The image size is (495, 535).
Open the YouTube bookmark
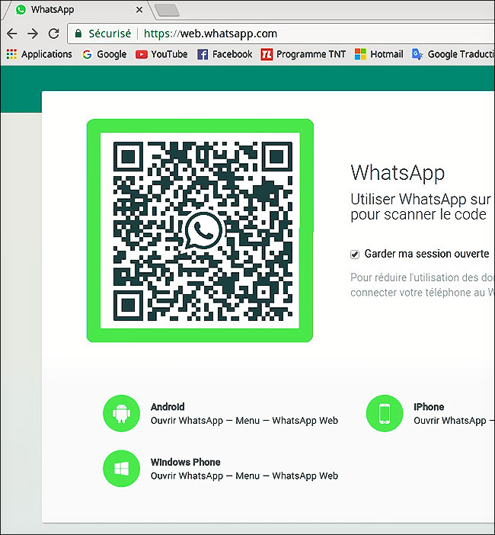(x=161, y=54)
